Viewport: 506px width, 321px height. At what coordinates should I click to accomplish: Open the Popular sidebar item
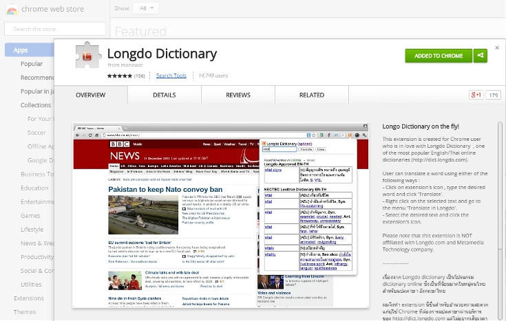tap(32, 64)
